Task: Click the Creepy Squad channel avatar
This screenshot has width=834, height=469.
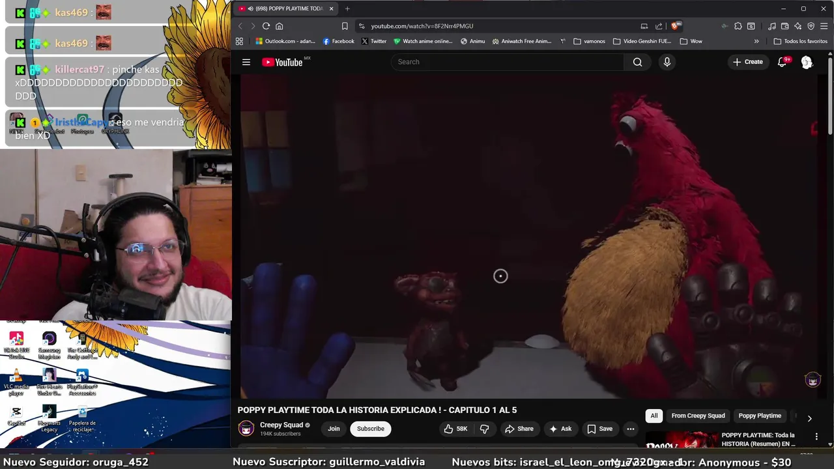Action: click(x=246, y=429)
